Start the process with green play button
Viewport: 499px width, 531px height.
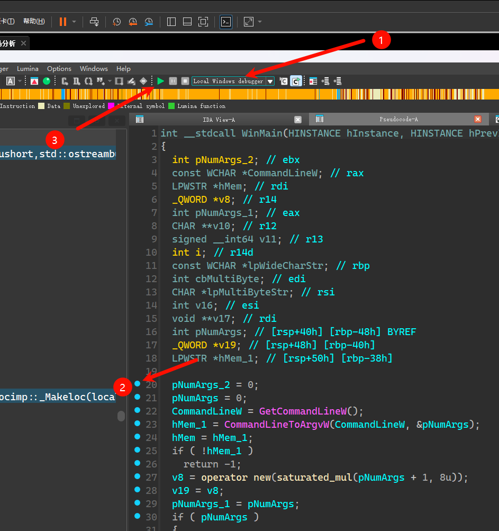coord(161,81)
